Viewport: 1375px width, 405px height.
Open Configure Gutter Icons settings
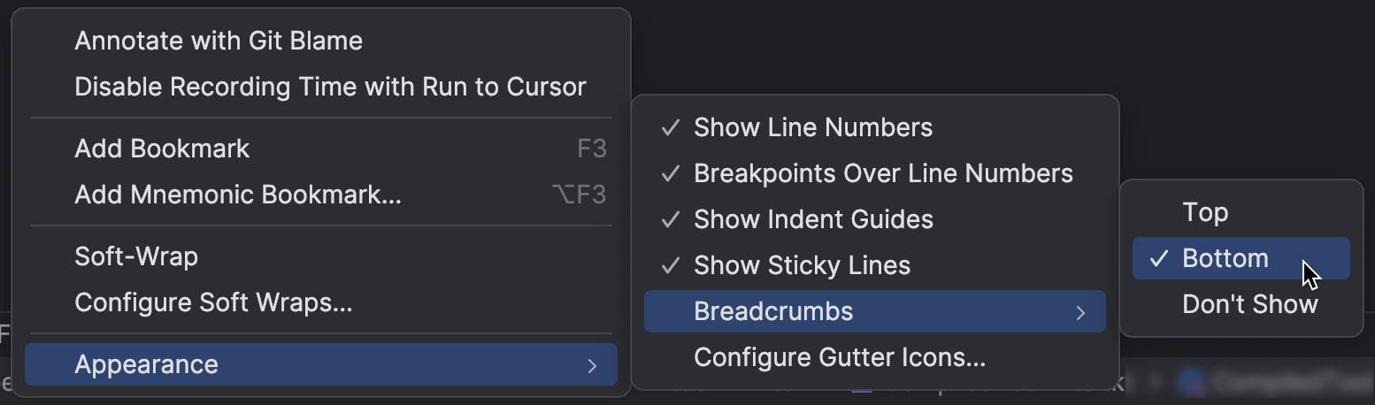tap(839, 357)
